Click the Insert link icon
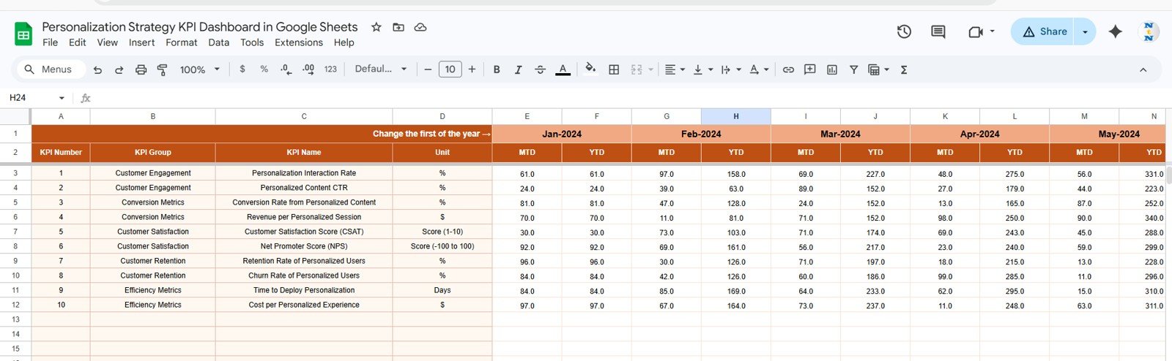The width and height of the screenshot is (1172, 361). pos(788,69)
